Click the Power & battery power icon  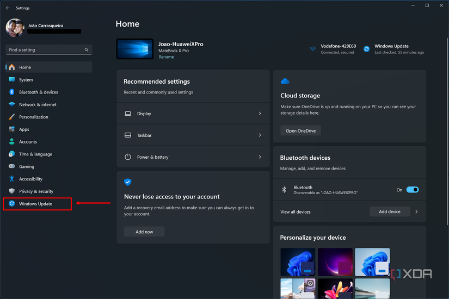coord(128,157)
